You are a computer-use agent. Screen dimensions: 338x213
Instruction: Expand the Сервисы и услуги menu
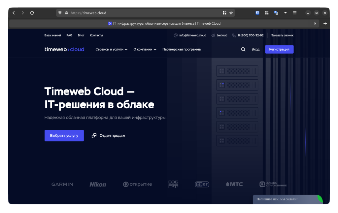click(x=112, y=49)
